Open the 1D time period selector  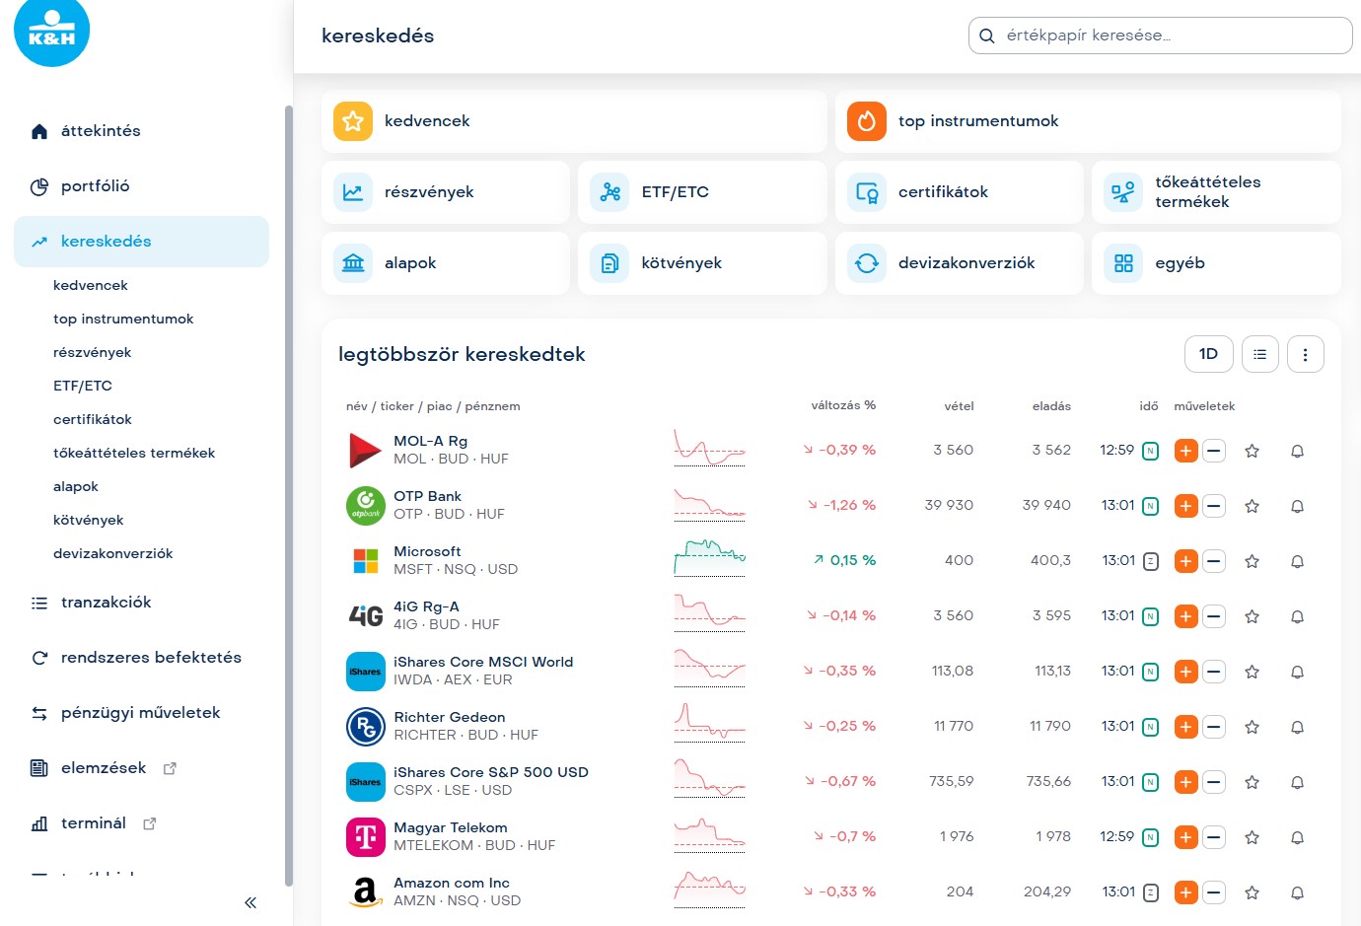point(1208,354)
